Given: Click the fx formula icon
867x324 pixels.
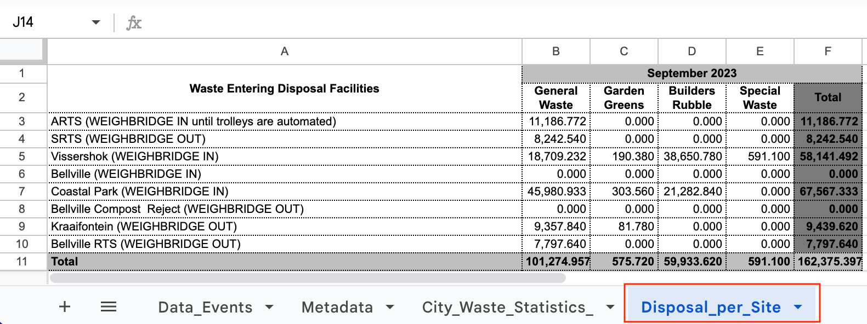Looking at the screenshot, I should tap(134, 23).
